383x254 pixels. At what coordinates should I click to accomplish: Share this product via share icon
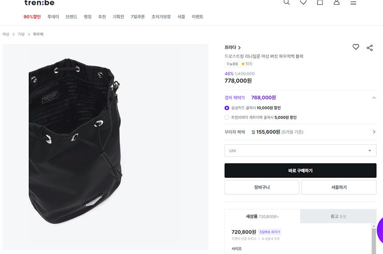(x=370, y=48)
